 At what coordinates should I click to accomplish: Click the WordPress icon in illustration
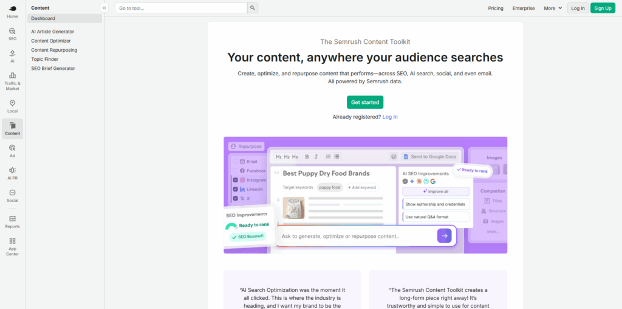point(394,156)
